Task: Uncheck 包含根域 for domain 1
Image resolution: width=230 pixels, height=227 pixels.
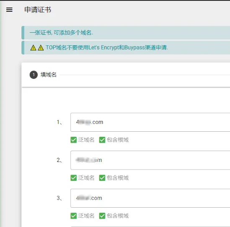Action: (x=102, y=140)
